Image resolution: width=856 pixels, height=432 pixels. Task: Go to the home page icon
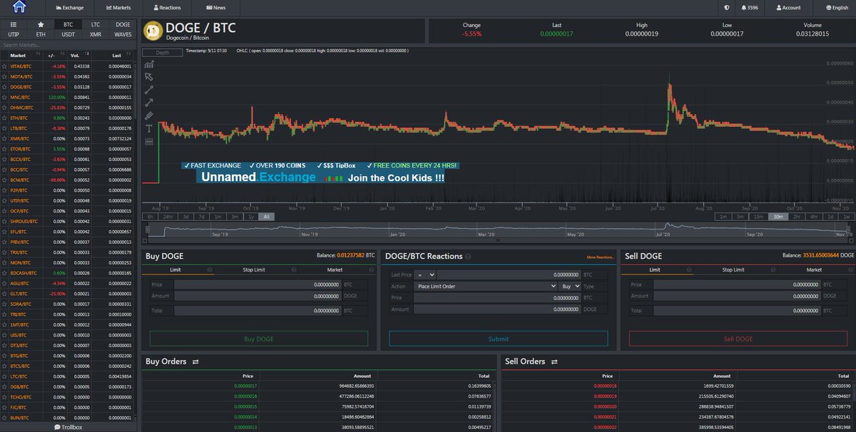(19, 7)
